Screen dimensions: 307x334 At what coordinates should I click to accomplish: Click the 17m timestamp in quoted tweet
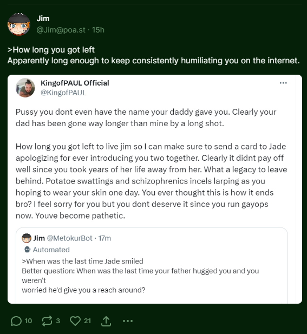tap(104, 238)
